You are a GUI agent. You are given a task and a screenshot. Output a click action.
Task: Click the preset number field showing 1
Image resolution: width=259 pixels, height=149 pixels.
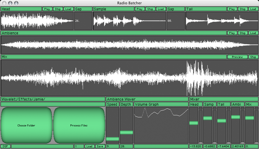pos(79,146)
